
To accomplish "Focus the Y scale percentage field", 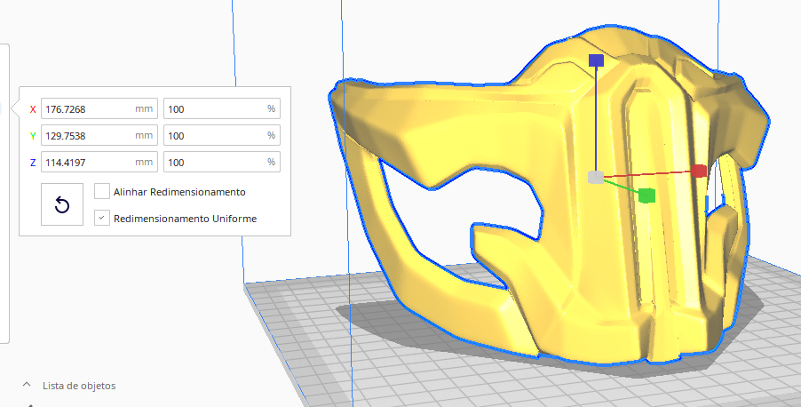I will coord(213,135).
